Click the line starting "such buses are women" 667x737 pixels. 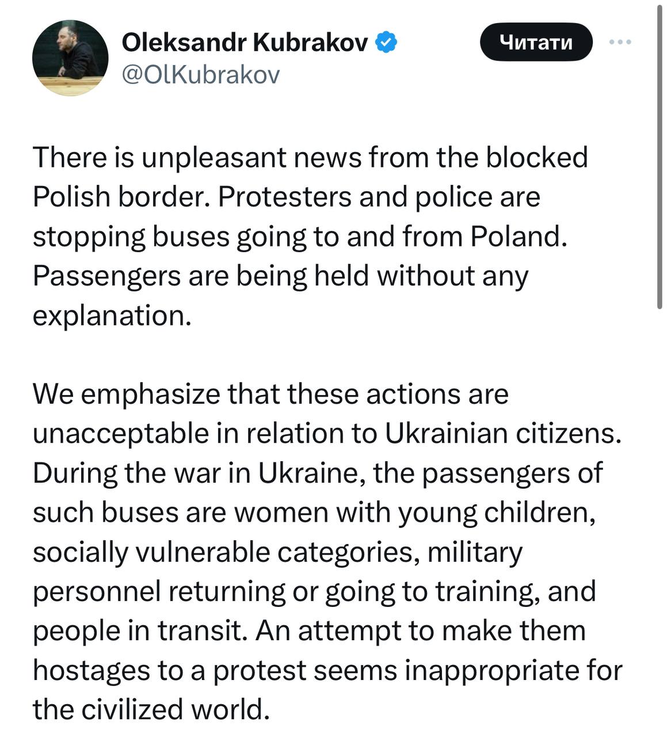pos(314,512)
